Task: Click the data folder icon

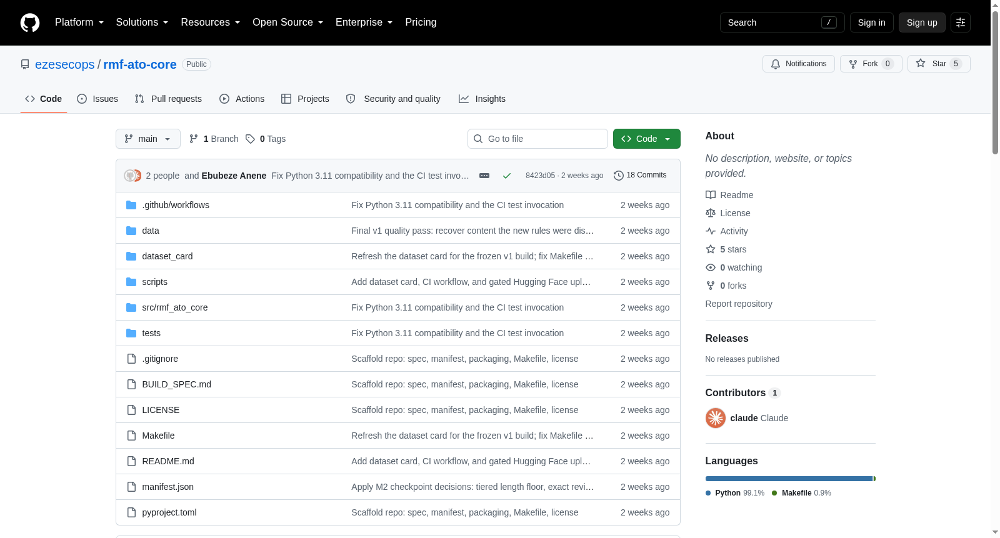Action: coord(131,231)
